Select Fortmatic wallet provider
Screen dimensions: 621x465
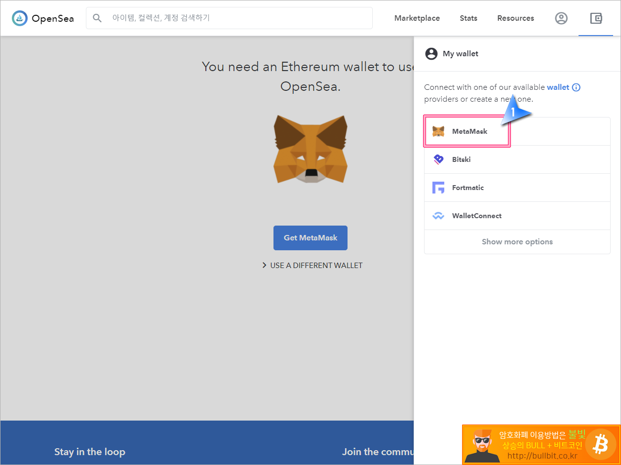pyautogui.click(x=517, y=188)
